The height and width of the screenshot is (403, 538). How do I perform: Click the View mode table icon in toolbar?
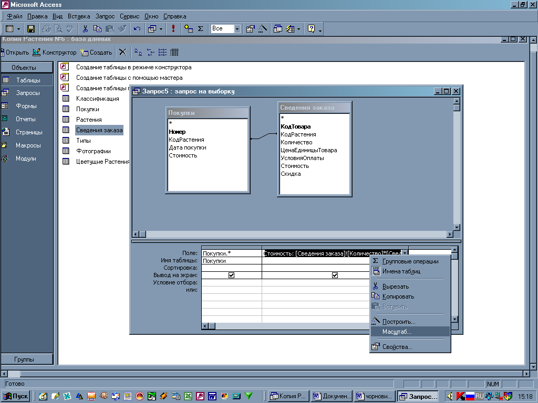click(9, 29)
